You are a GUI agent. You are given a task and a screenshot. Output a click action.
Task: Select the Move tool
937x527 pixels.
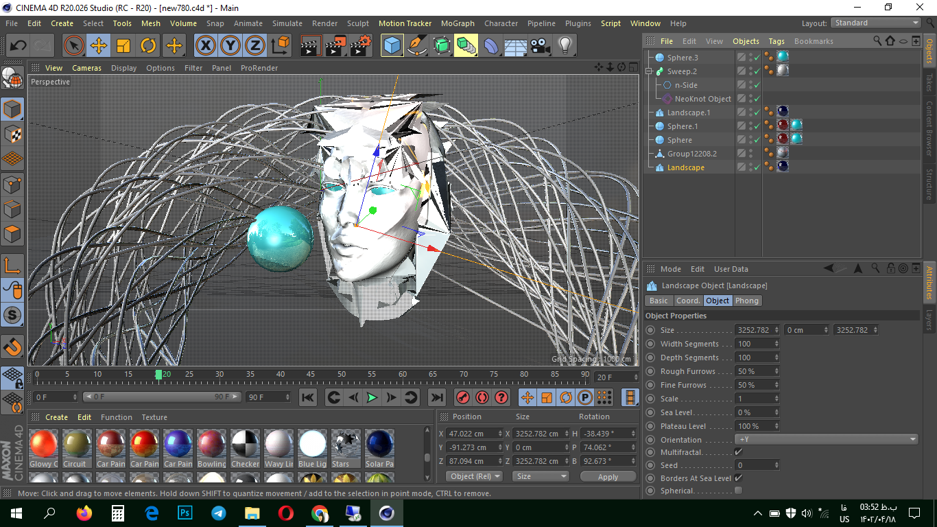[x=97, y=45]
